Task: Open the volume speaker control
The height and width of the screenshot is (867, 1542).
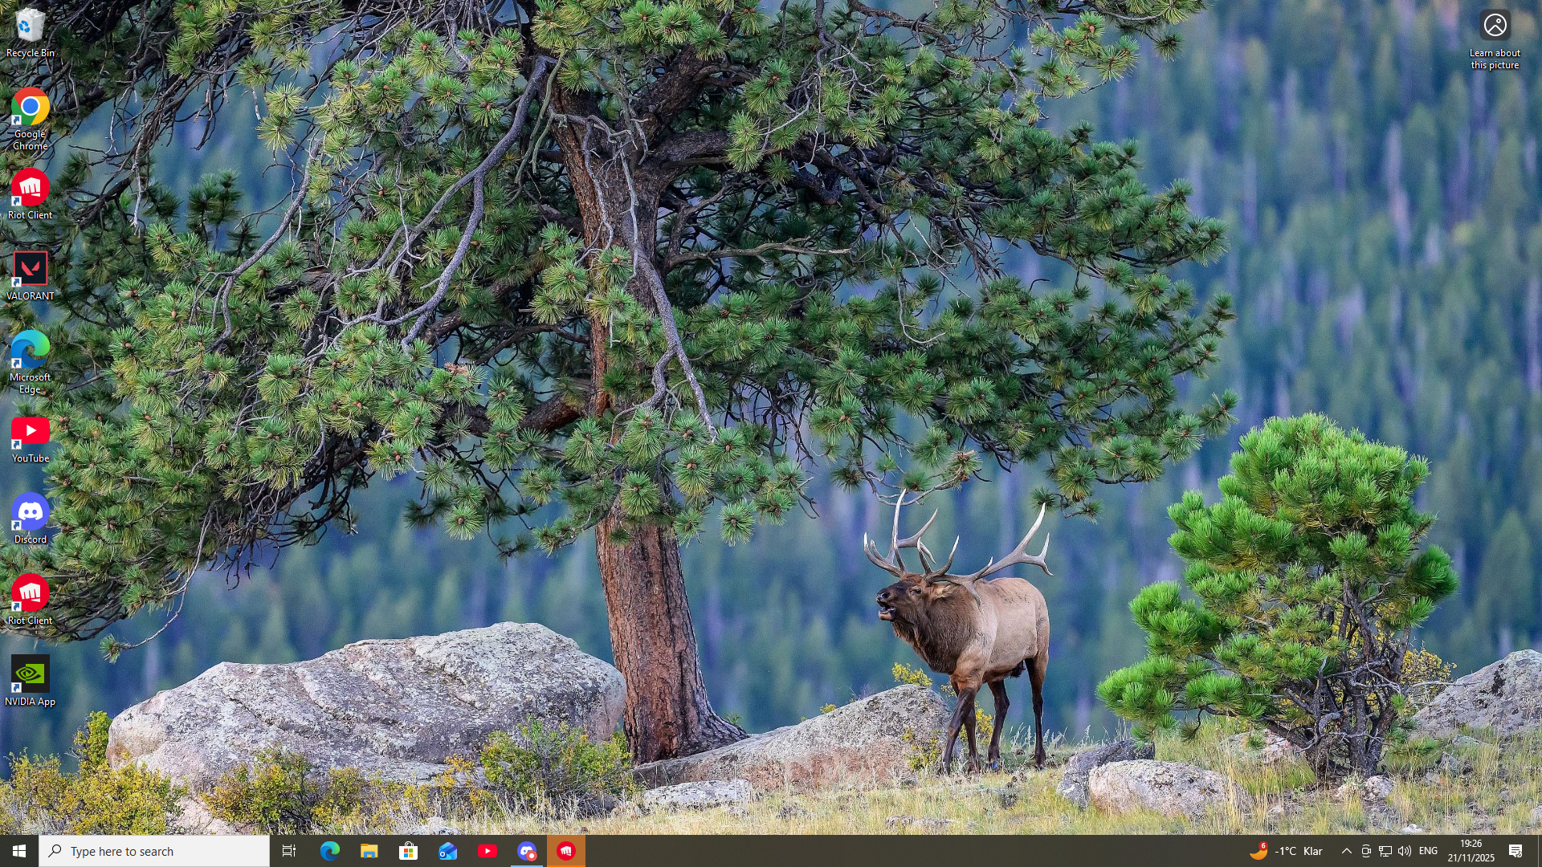Action: (x=1405, y=851)
